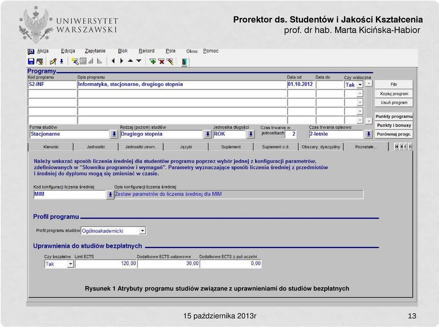Click the grayed execute query icon
439x327 pixels.
83,61
